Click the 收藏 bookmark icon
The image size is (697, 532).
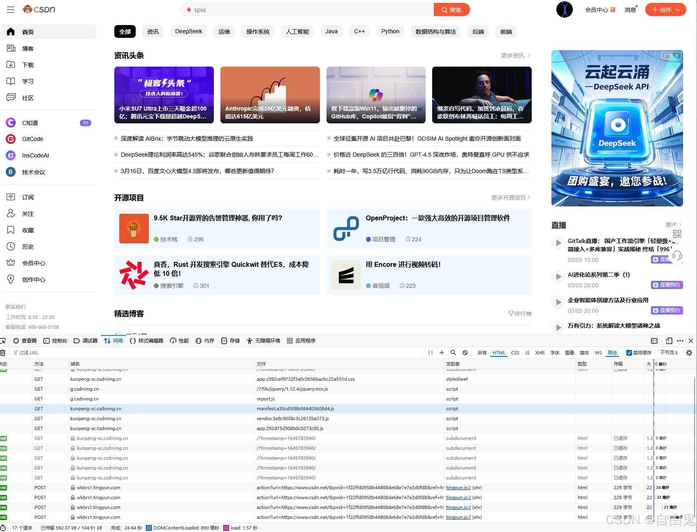click(11, 230)
